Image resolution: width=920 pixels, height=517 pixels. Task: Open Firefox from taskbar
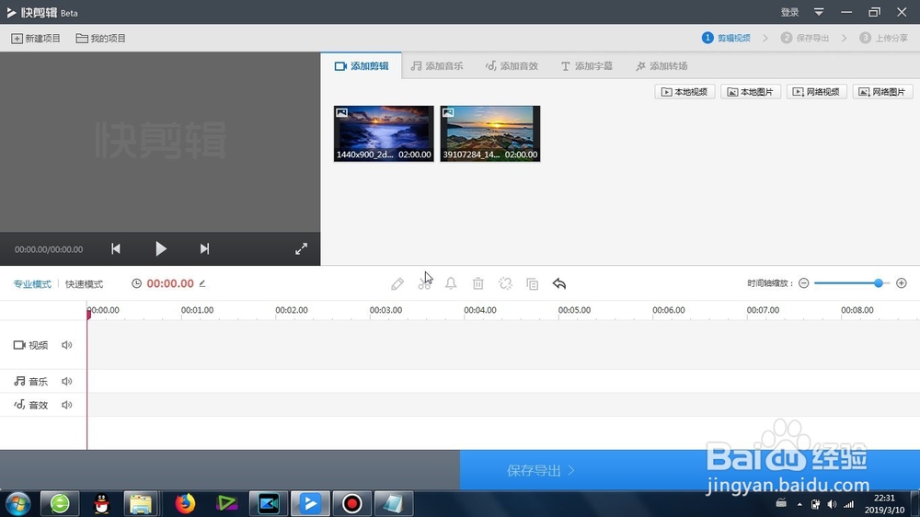(x=185, y=504)
